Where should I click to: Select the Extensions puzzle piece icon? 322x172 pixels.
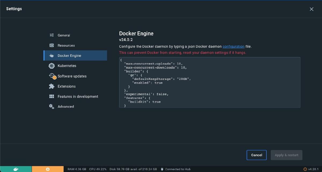(x=52, y=86)
